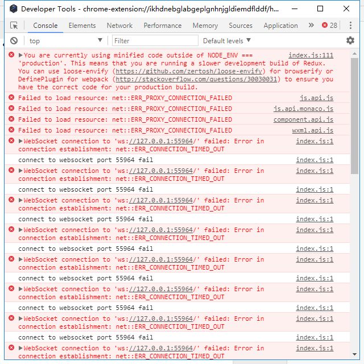Click the red error count 28 badge
Screen dimensions: 364x364
329,25
